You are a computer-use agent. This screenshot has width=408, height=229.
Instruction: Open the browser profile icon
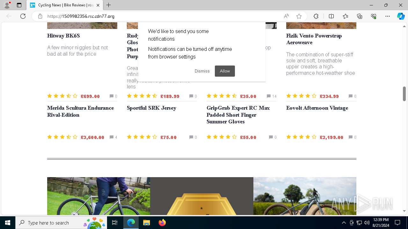(x=7, y=5)
